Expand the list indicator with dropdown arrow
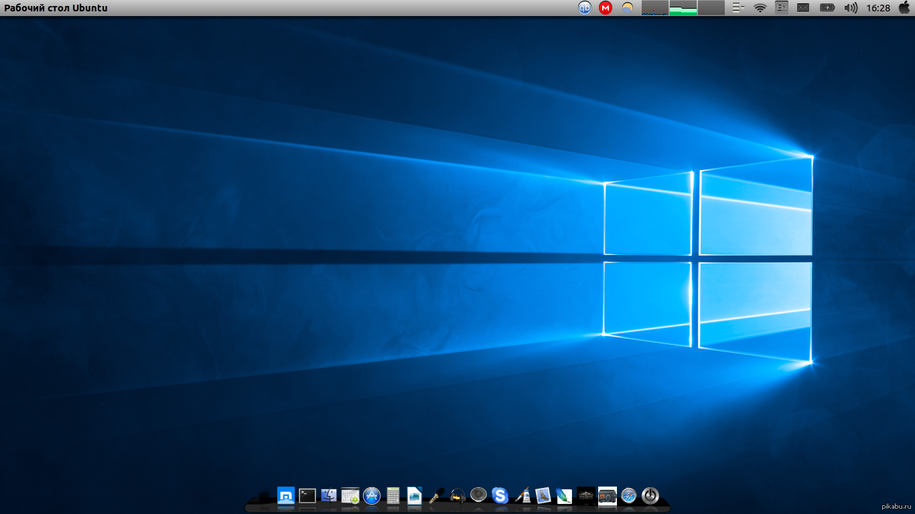 (739, 8)
